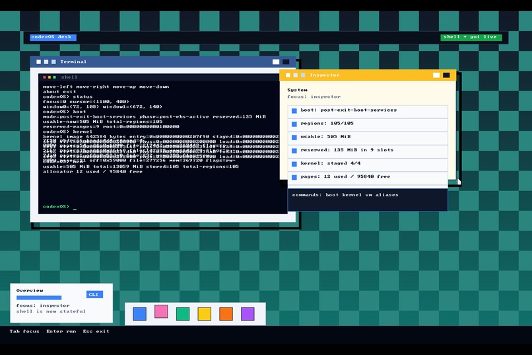Image resolution: width=532 pixels, height=355 pixels.
Task: Click the line reserved-ranges=9 root=0x0000000000100000
Action: pos(111,127)
